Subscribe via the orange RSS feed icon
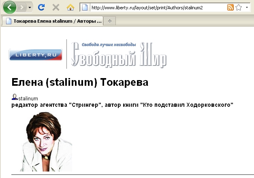Screen dimensions: 254x178 tap(230, 7)
